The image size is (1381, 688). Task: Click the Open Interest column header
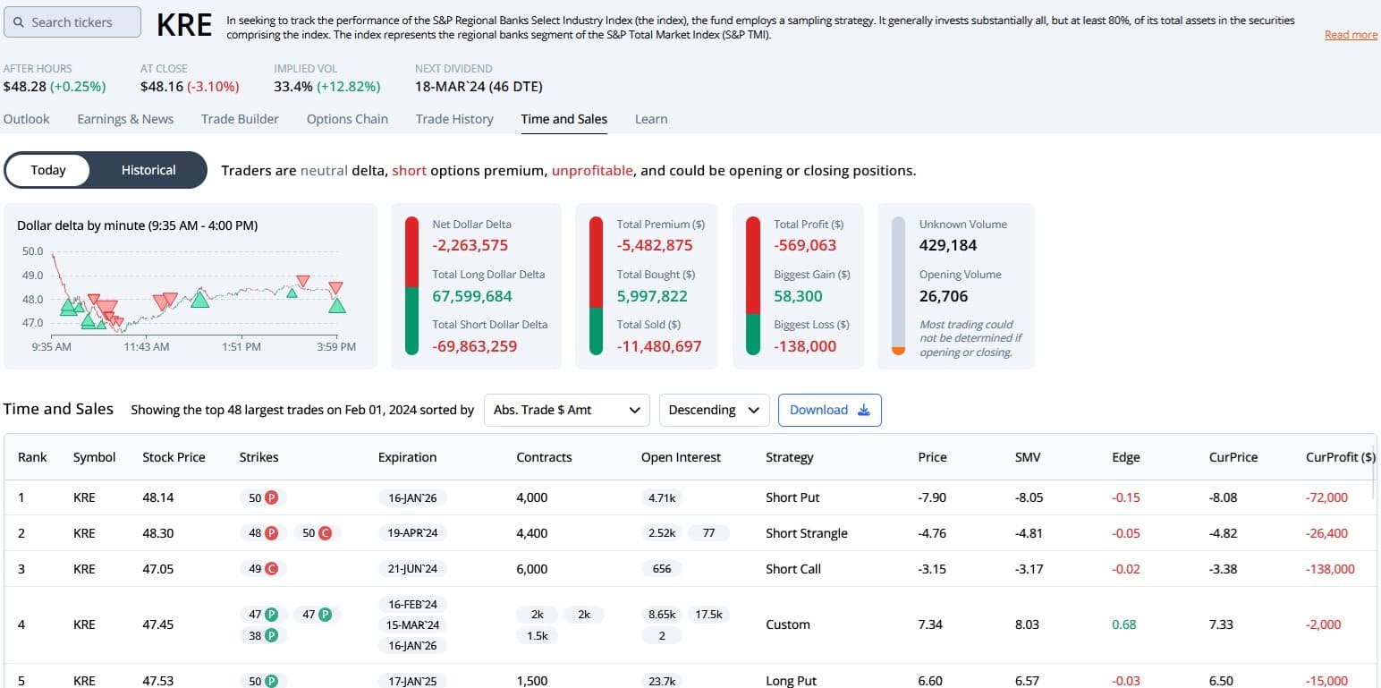[x=681, y=457]
